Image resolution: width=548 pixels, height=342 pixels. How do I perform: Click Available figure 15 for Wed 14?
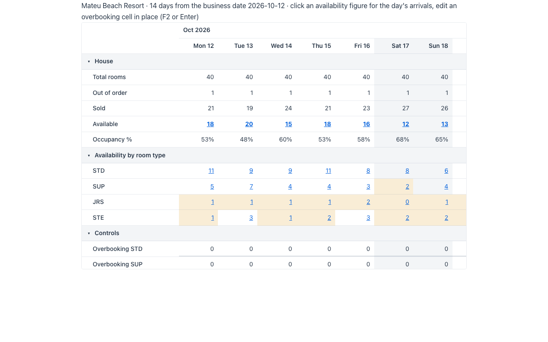click(x=289, y=124)
